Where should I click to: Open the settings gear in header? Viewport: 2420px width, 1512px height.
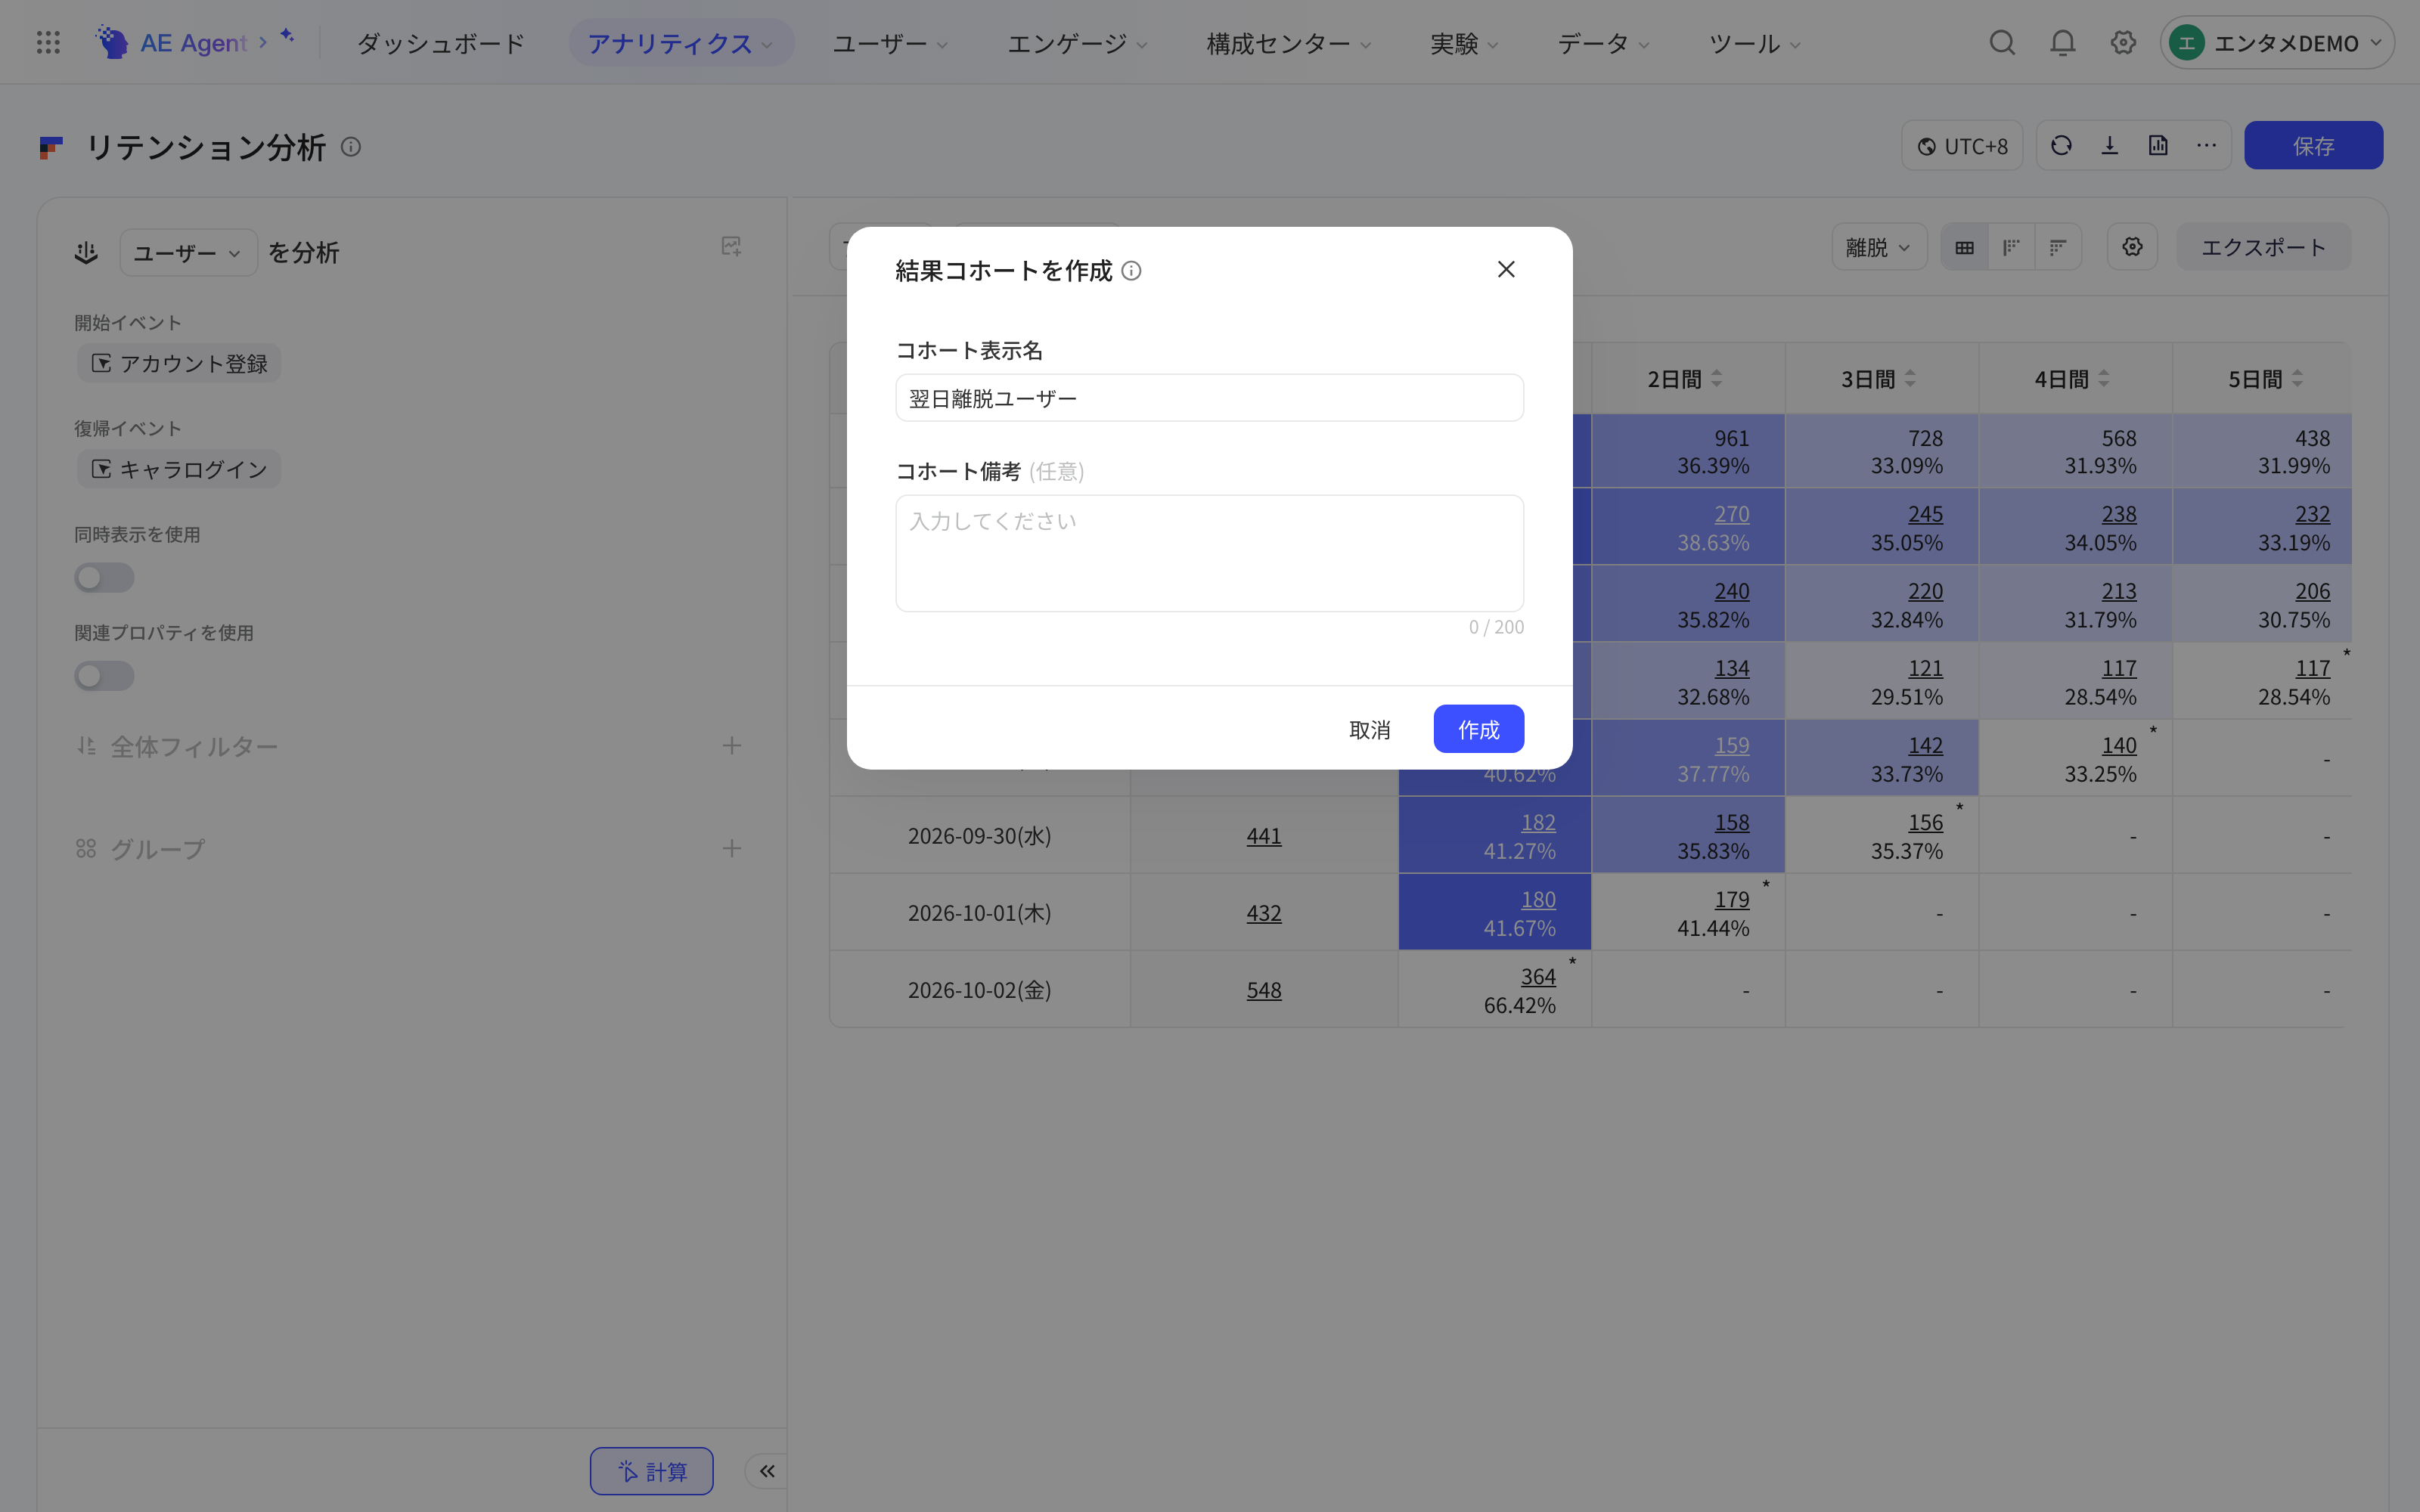coord(2123,42)
